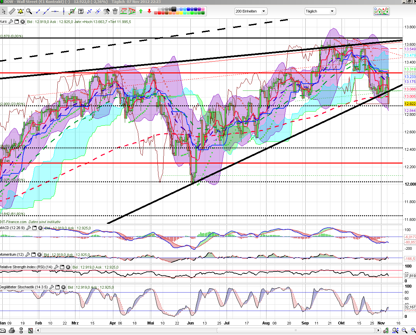Maximize the RSI panel
Viewport: 416px width, 335px height.
click(x=62, y=267)
